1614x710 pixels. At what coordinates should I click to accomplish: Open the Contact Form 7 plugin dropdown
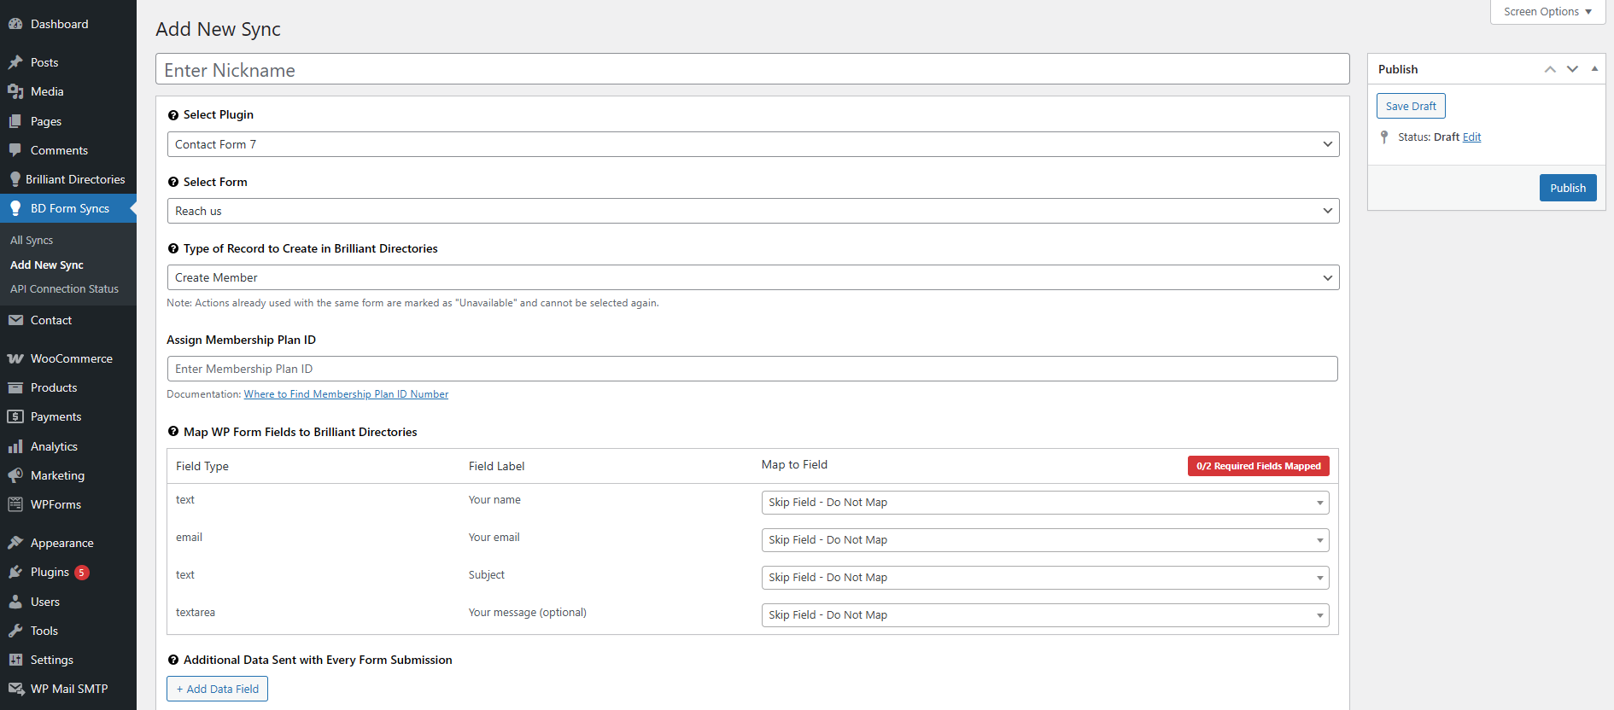(752, 144)
